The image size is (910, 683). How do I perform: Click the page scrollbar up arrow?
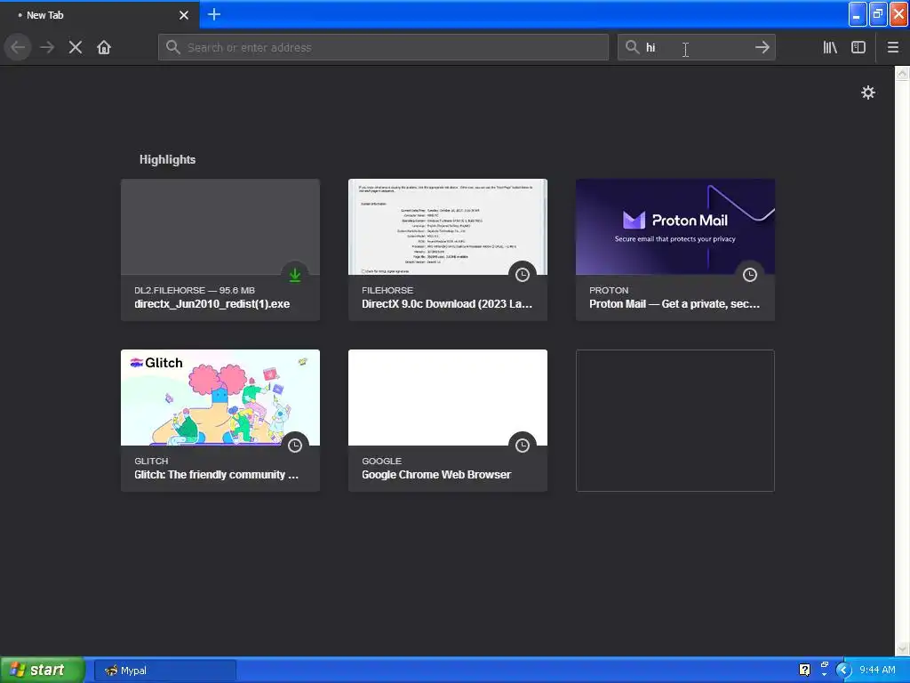(902, 73)
